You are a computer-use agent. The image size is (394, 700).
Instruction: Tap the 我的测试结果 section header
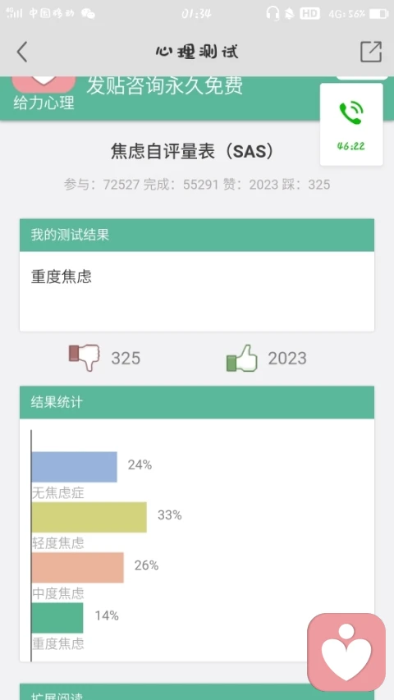[x=197, y=235]
